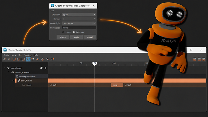
Task: Collapse the basic_female track expander
Action: pyautogui.click(x=13, y=81)
